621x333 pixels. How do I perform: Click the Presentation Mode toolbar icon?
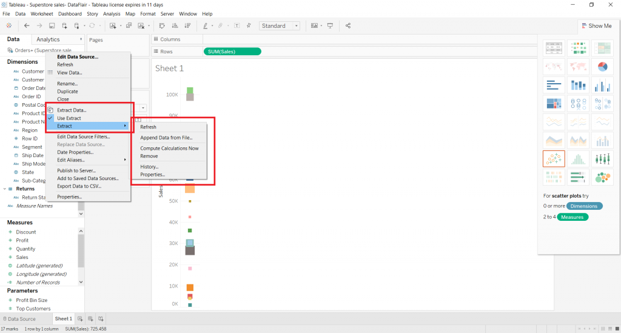pos(330,25)
